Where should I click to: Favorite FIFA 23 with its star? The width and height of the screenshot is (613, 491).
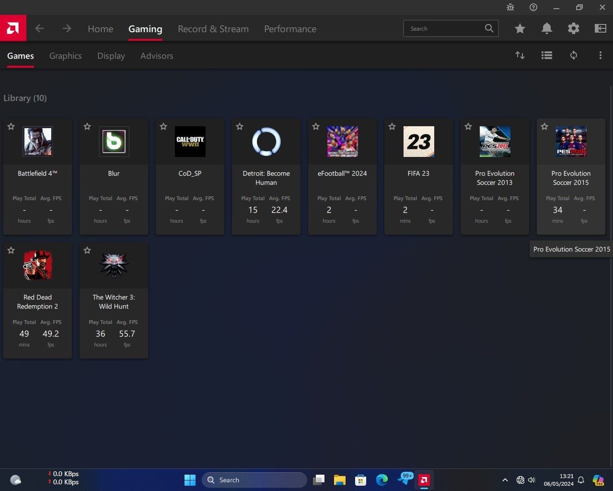click(392, 127)
